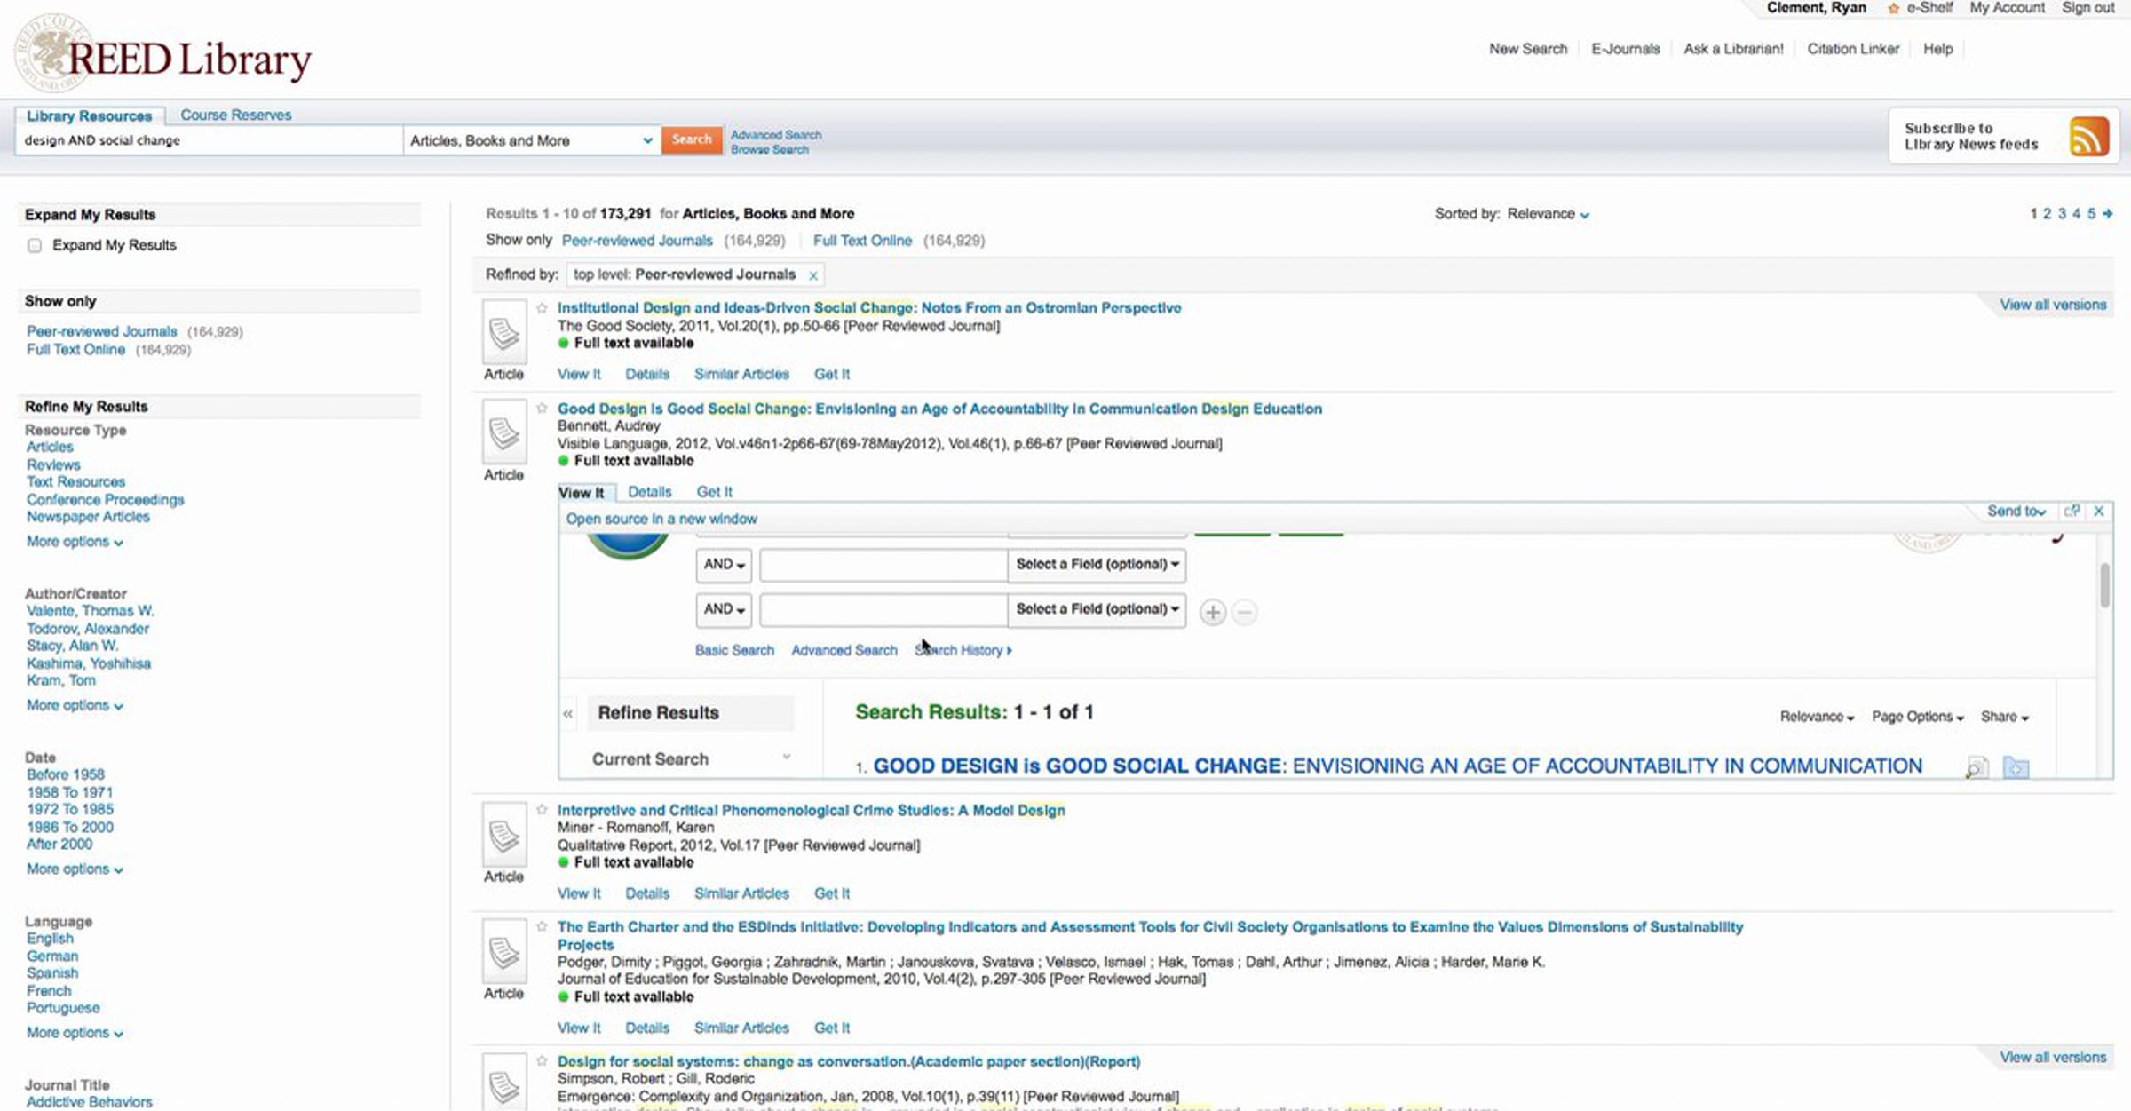
Task: Star the Interpretive and Critical Phenomenological article
Action: coord(542,810)
